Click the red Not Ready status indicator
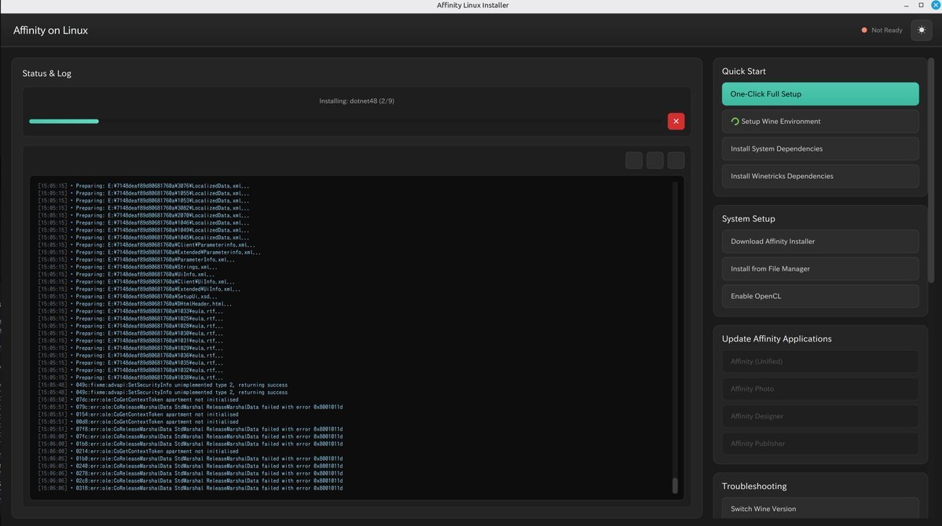Screen dimensions: 942x526 click(x=864, y=30)
